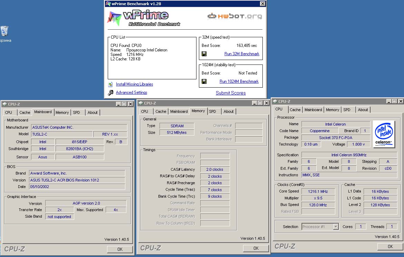Open Mainboard tab in Memory window
Image resolution: width=404 pixels, height=257 pixels.
[x=179, y=111]
